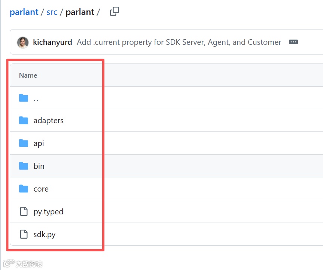Click the parent directory folder icon
Image resolution: width=323 pixels, height=270 pixels.
(24, 98)
